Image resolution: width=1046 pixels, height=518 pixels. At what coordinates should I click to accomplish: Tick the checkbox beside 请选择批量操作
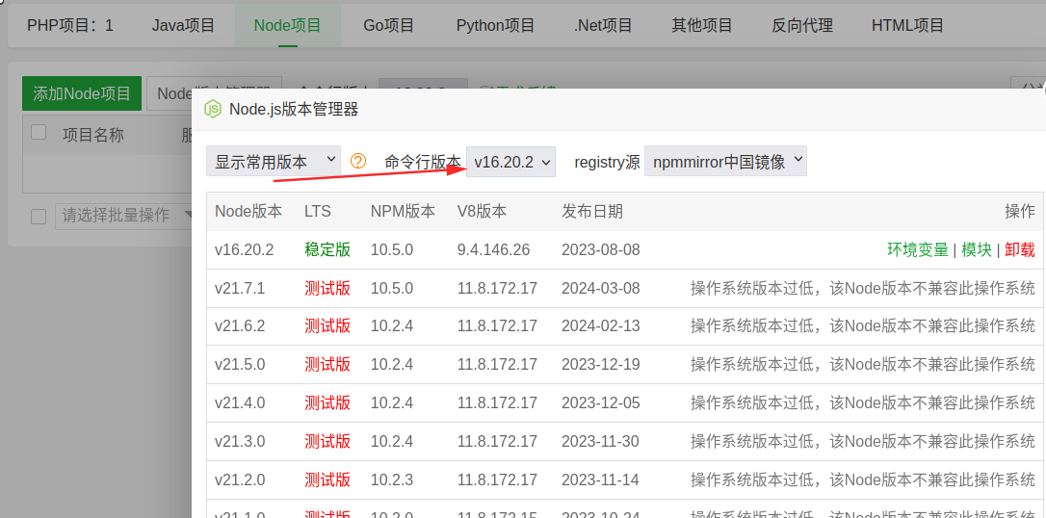[x=39, y=216]
